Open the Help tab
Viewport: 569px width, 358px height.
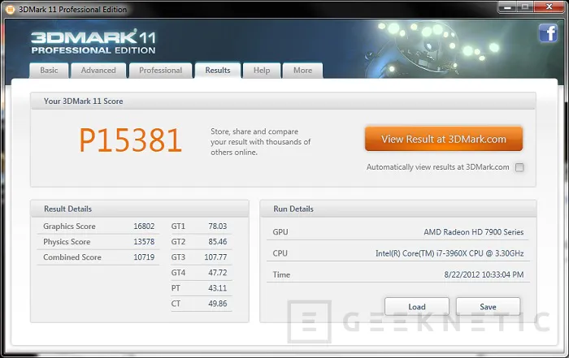(262, 71)
